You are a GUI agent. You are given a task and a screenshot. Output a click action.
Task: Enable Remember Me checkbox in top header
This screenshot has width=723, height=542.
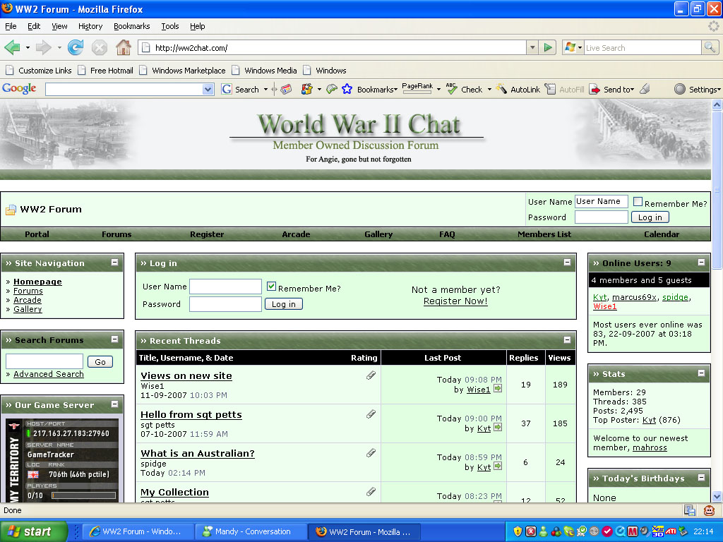pos(638,202)
